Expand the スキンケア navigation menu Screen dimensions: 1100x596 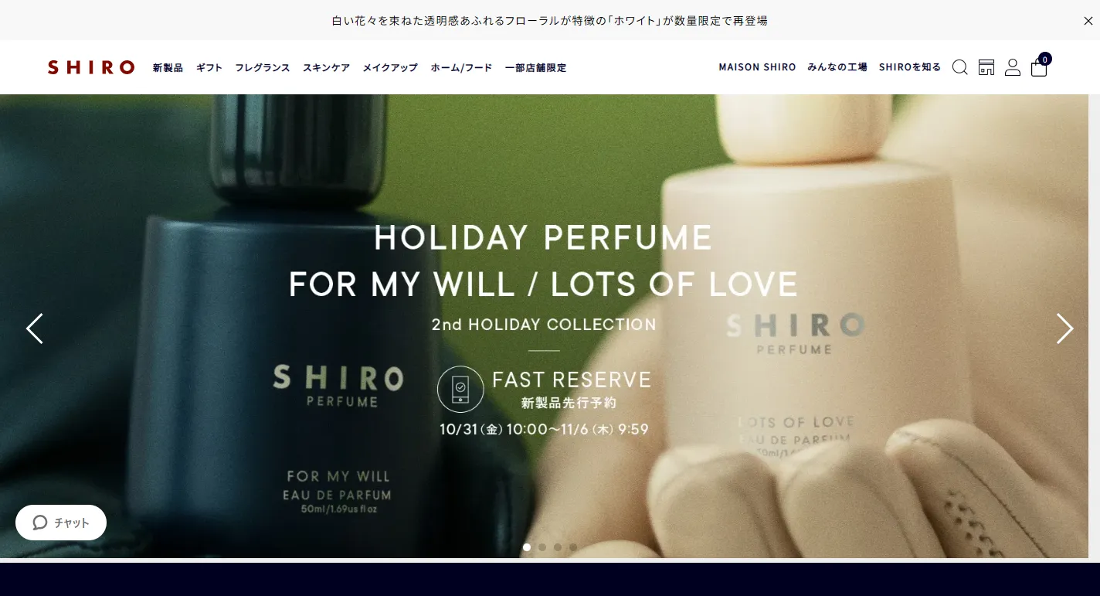326,68
